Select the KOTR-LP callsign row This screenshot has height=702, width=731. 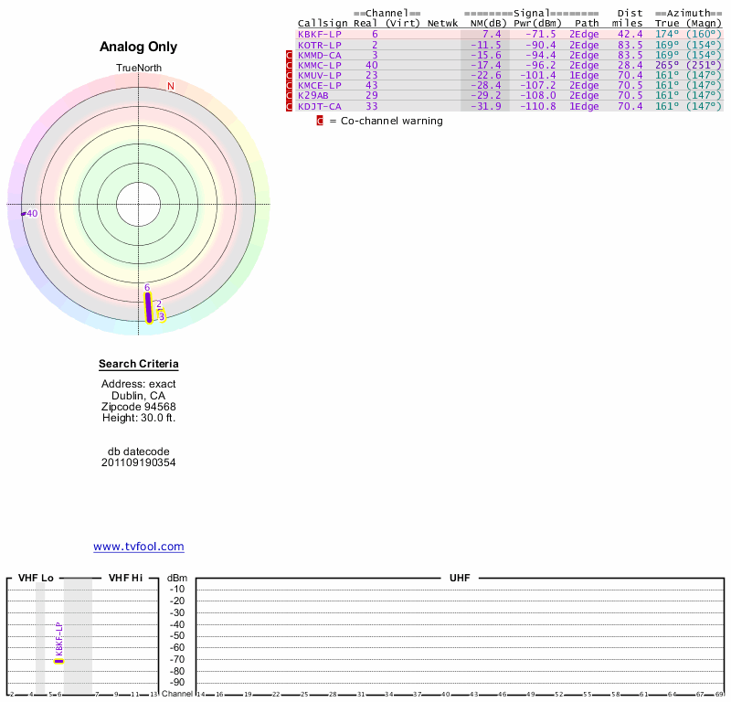point(319,45)
